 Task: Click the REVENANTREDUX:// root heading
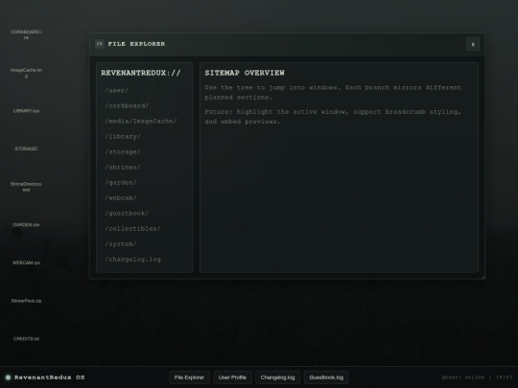click(x=141, y=73)
